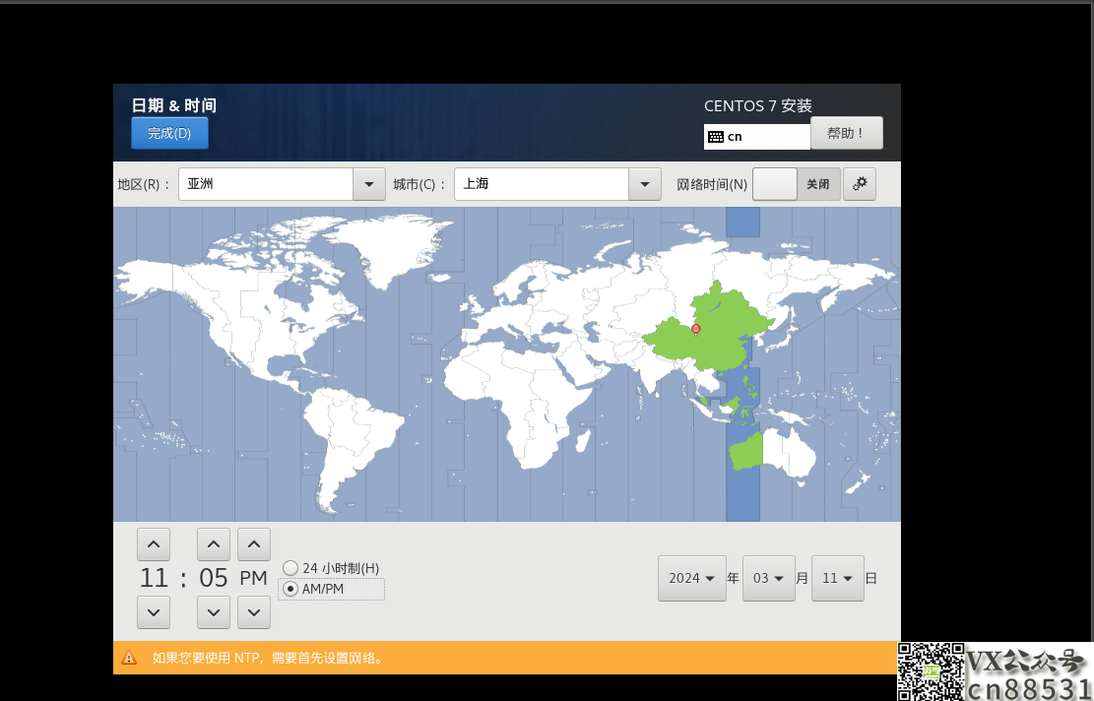
Task: Click Western Australia green region on map
Action: click(x=746, y=452)
